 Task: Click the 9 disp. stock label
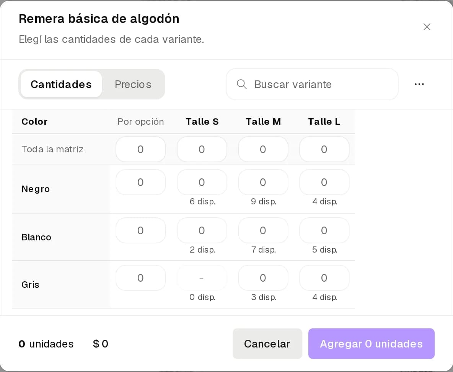click(x=264, y=201)
